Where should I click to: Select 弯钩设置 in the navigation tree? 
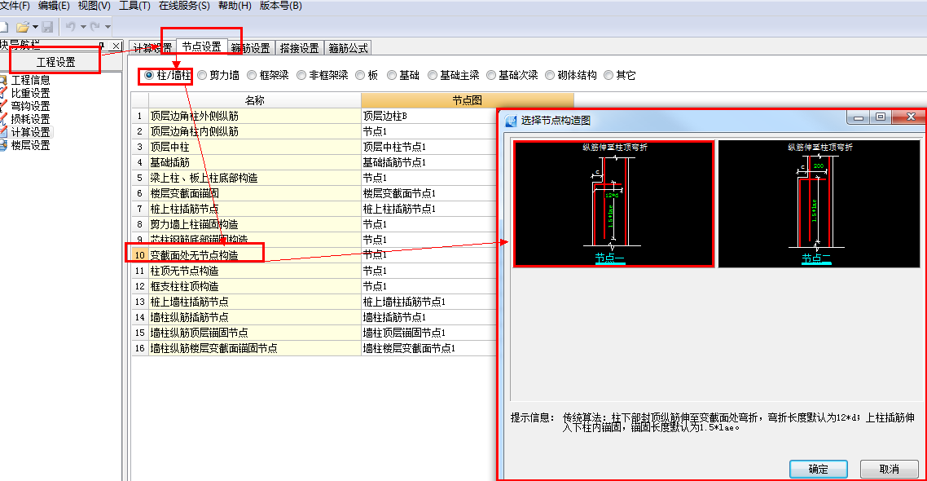click(31, 106)
